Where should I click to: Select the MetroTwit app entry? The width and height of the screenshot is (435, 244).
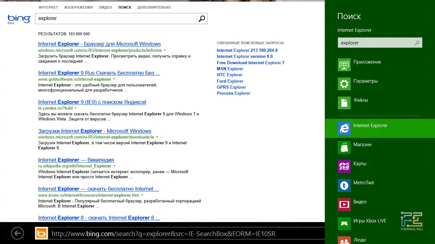pos(364,183)
